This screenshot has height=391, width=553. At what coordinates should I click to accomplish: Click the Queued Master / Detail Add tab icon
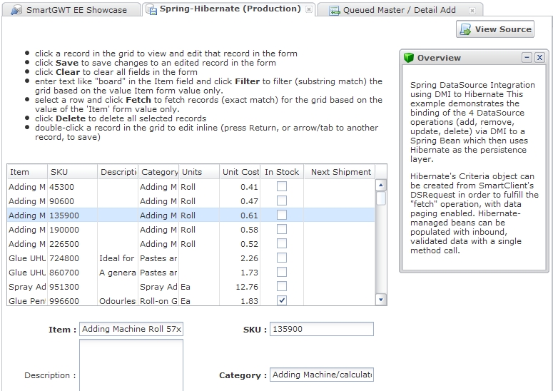(335, 11)
